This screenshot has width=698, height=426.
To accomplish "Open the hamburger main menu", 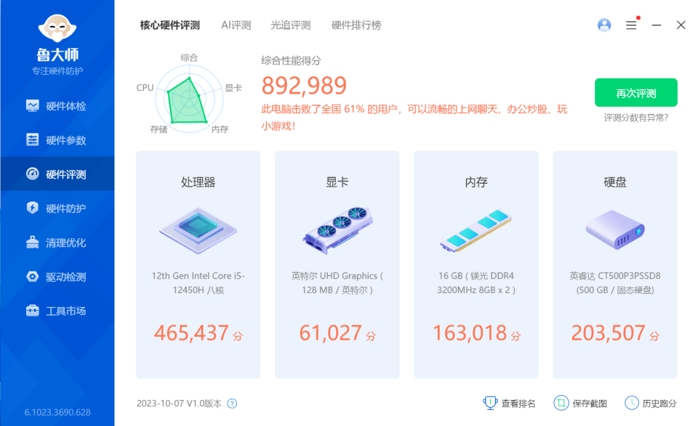I will click(631, 25).
